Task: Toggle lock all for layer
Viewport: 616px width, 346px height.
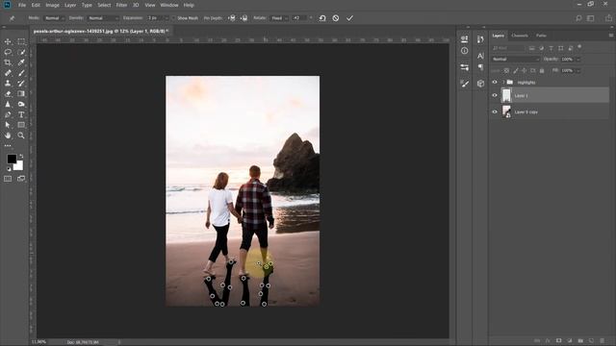Action: (x=542, y=70)
